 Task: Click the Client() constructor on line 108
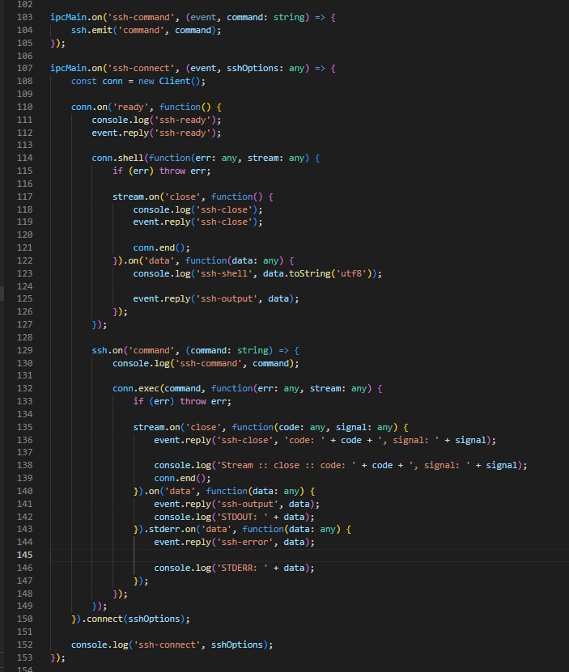click(180, 81)
